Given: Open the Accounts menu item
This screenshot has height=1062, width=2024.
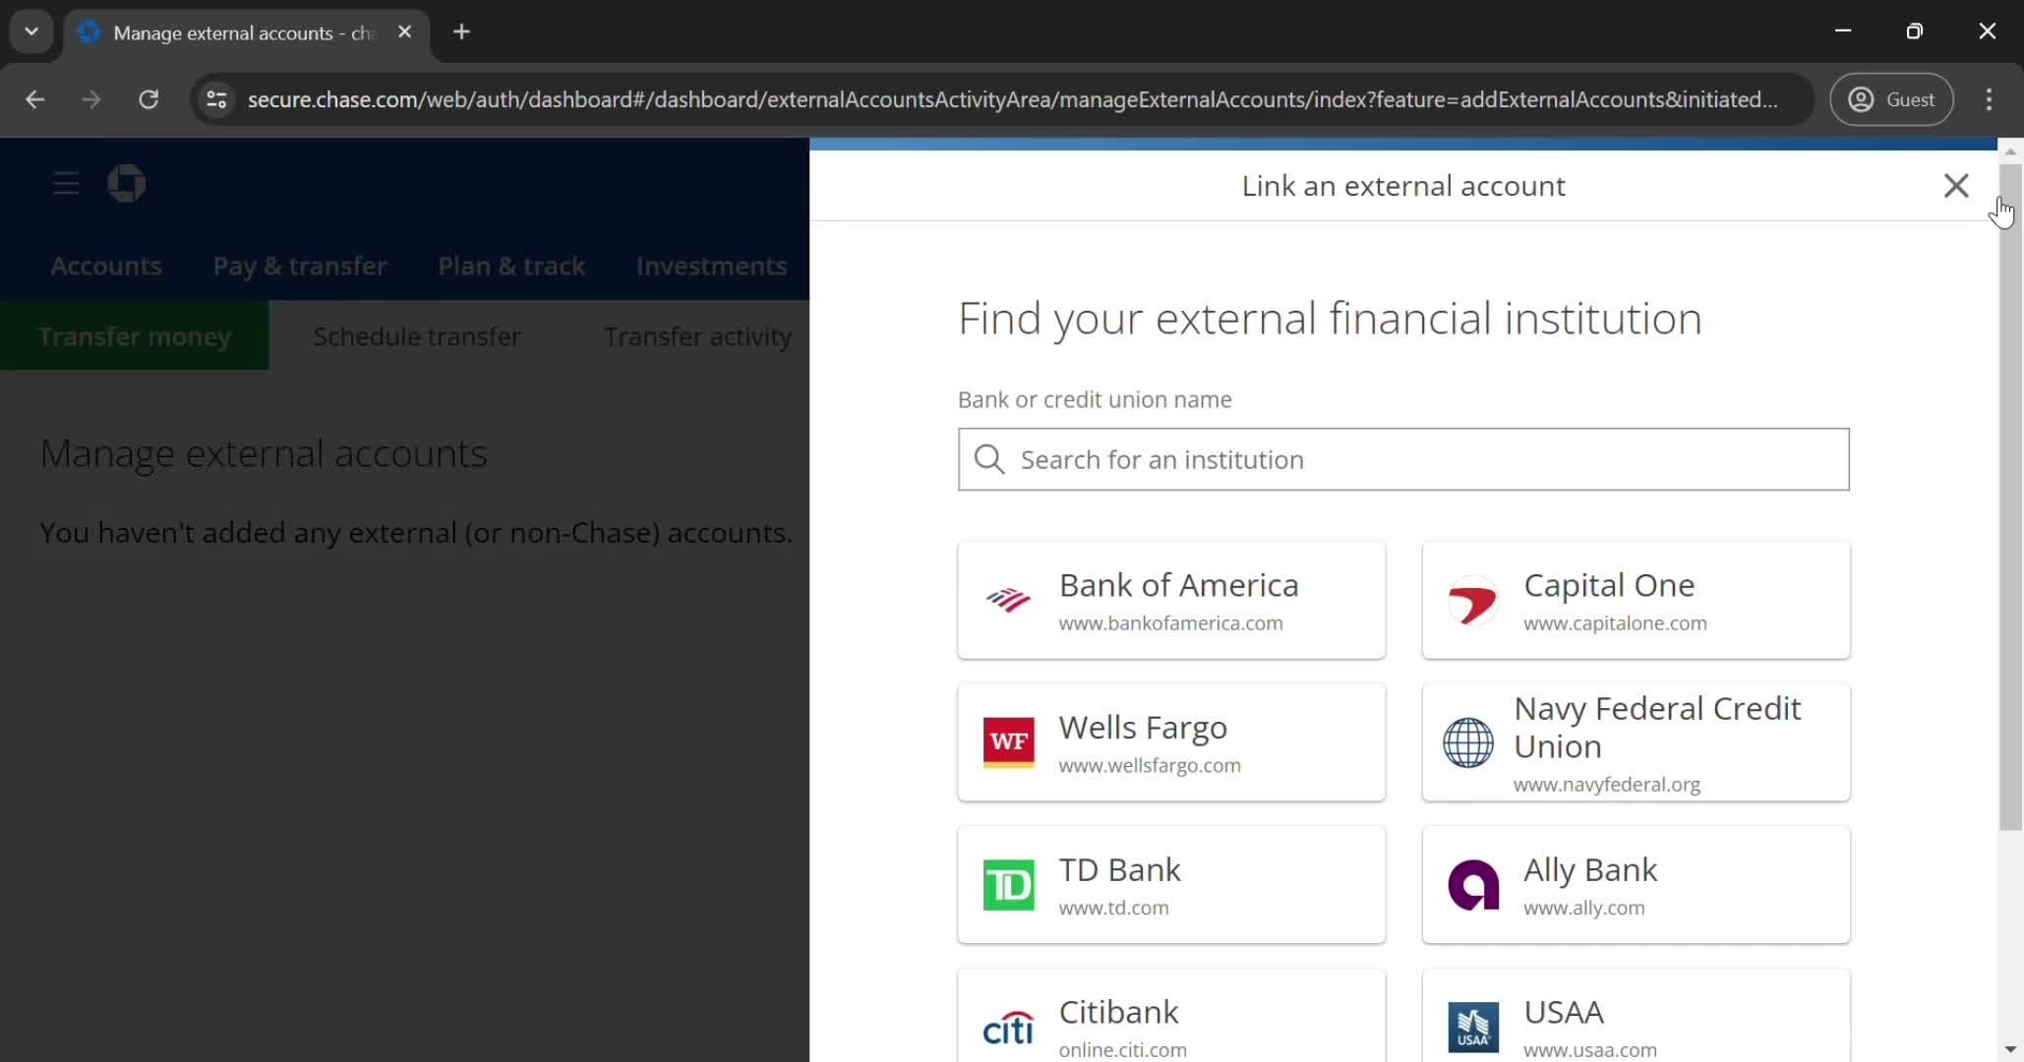Looking at the screenshot, I should pyautogui.click(x=106, y=264).
